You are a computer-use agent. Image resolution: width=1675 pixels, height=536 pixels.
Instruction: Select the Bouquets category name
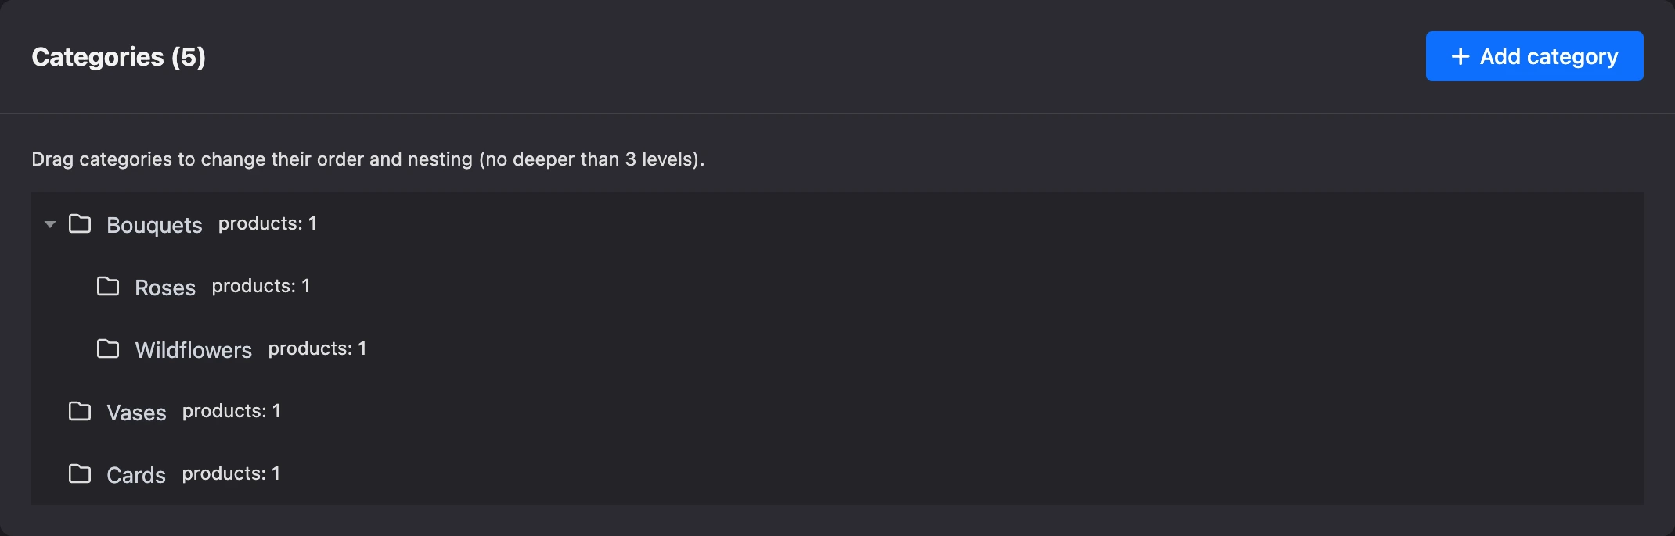click(154, 225)
